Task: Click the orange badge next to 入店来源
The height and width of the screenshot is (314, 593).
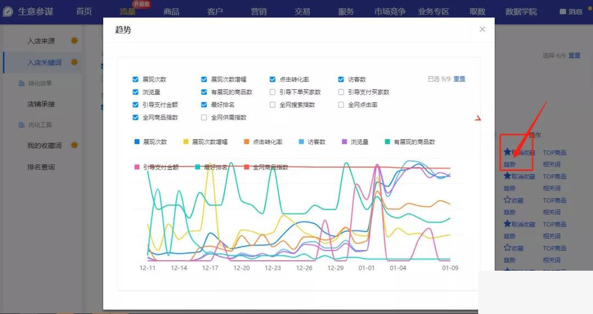Action: click(x=74, y=41)
